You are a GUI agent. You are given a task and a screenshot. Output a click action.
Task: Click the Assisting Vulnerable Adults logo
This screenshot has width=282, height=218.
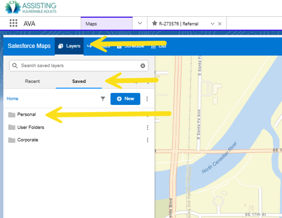coord(30,7)
